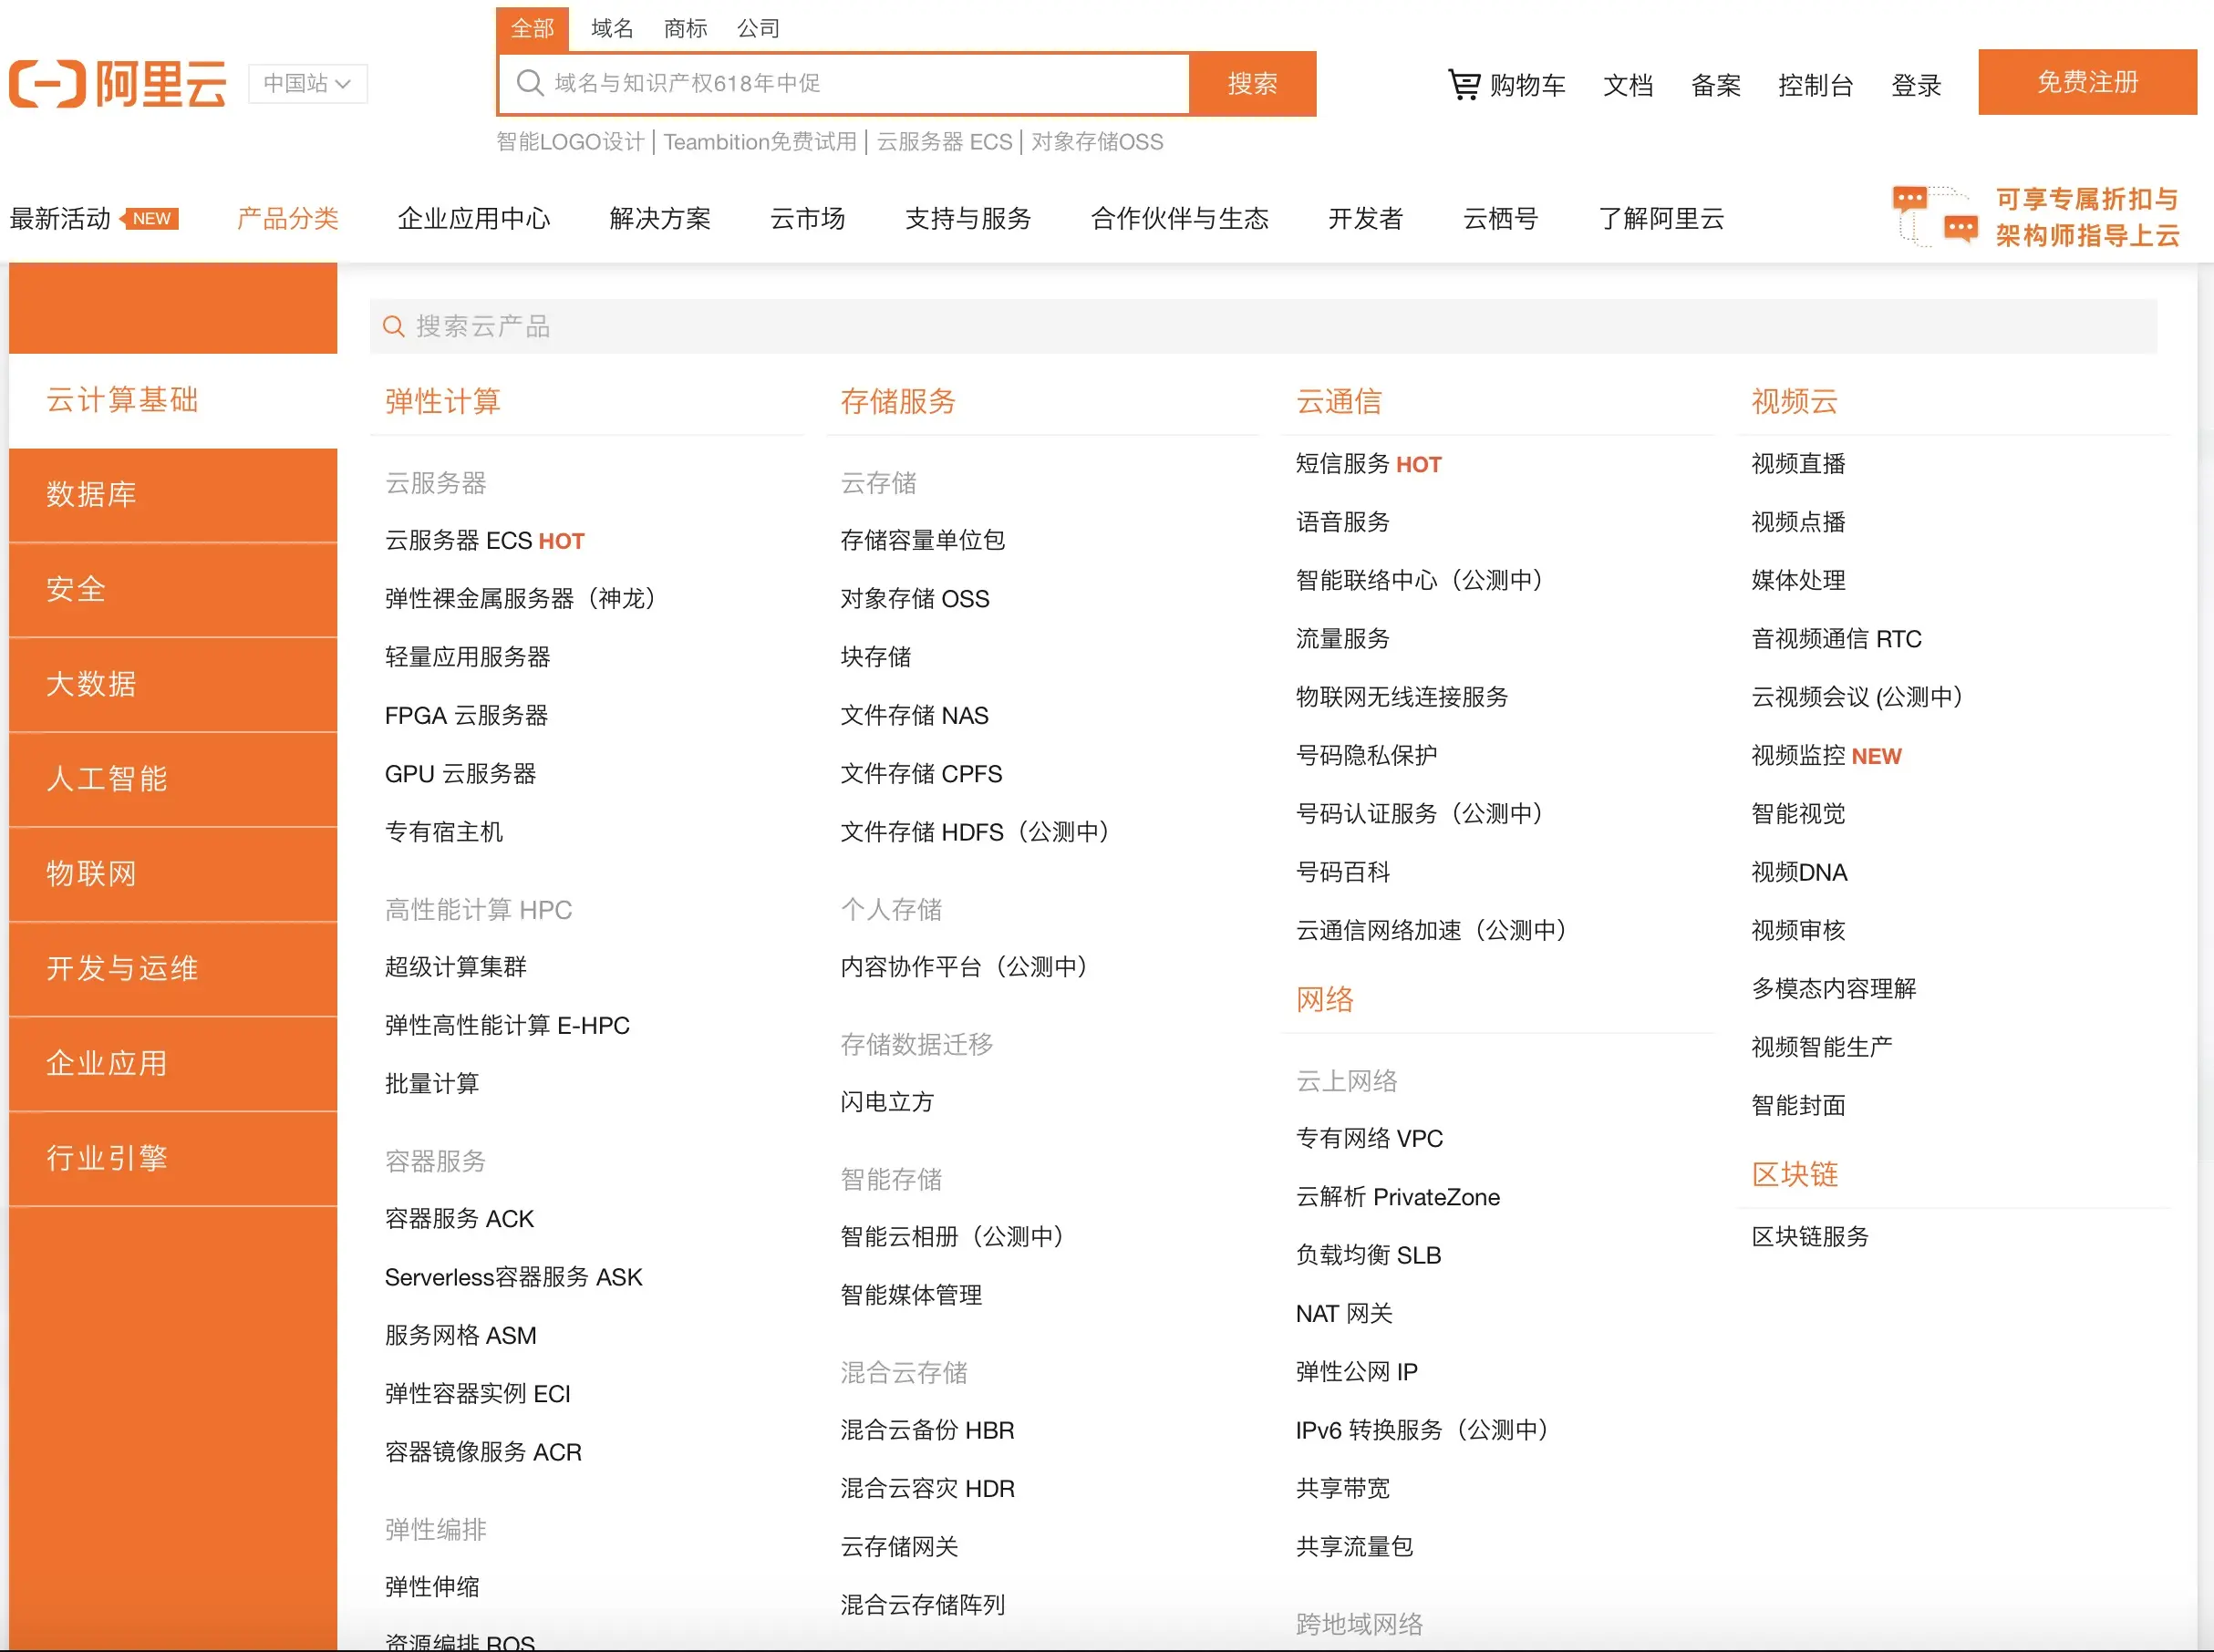This screenshot has height=1652, width=2214.
Task: Open 文档 documentation
Action: coord(1627,86)
